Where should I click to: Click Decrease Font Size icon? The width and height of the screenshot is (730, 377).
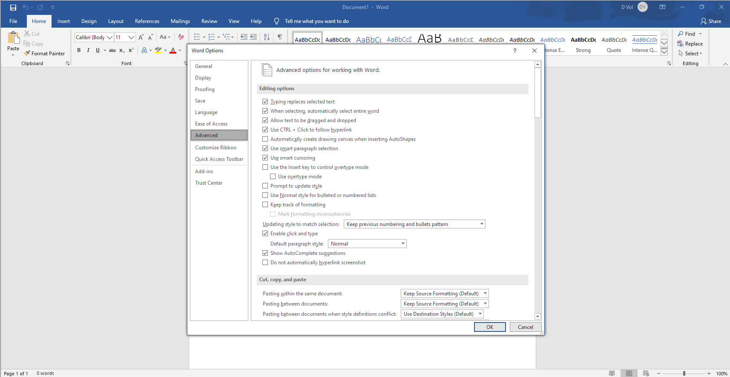[150, 37]
